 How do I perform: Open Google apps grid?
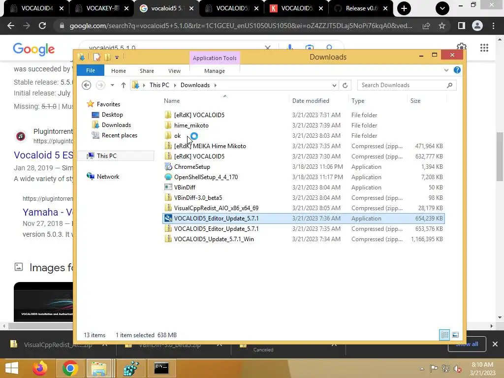coord(484,48)
